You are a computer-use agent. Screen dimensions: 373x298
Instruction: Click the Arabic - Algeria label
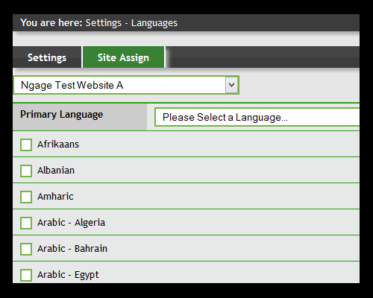click(x=72, y=223)
